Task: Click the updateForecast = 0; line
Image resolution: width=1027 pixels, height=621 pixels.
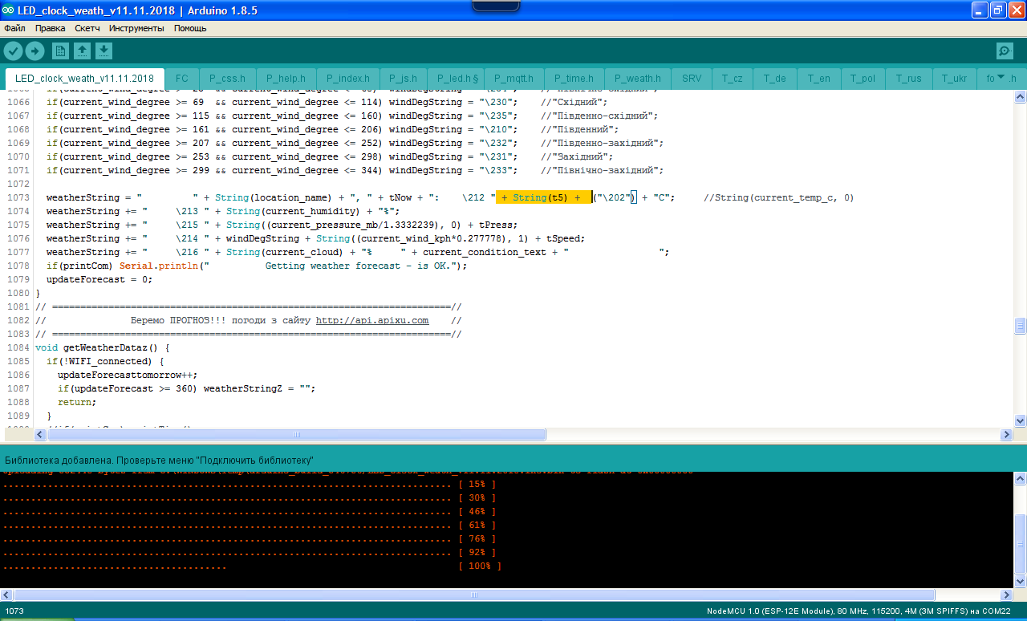Action: coord(99,279)
